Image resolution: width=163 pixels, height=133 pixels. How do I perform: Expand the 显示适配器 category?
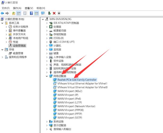coord(47,126)
